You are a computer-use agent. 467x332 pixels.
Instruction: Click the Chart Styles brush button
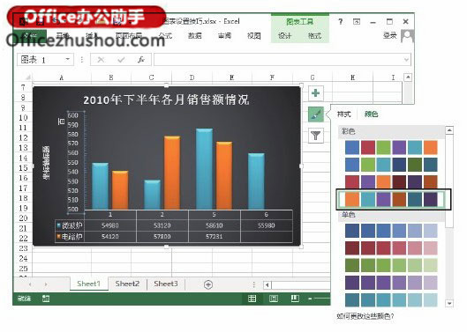[x=316, y=114]
